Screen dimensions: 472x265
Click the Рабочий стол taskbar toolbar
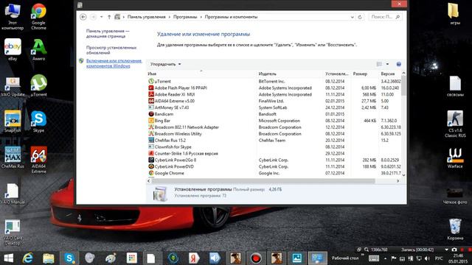tap(345, 258)
